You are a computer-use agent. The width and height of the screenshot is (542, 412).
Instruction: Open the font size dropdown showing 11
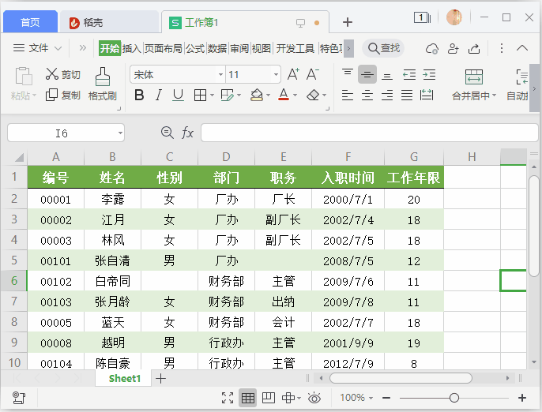pyautogui.click(x=277, y=74)
